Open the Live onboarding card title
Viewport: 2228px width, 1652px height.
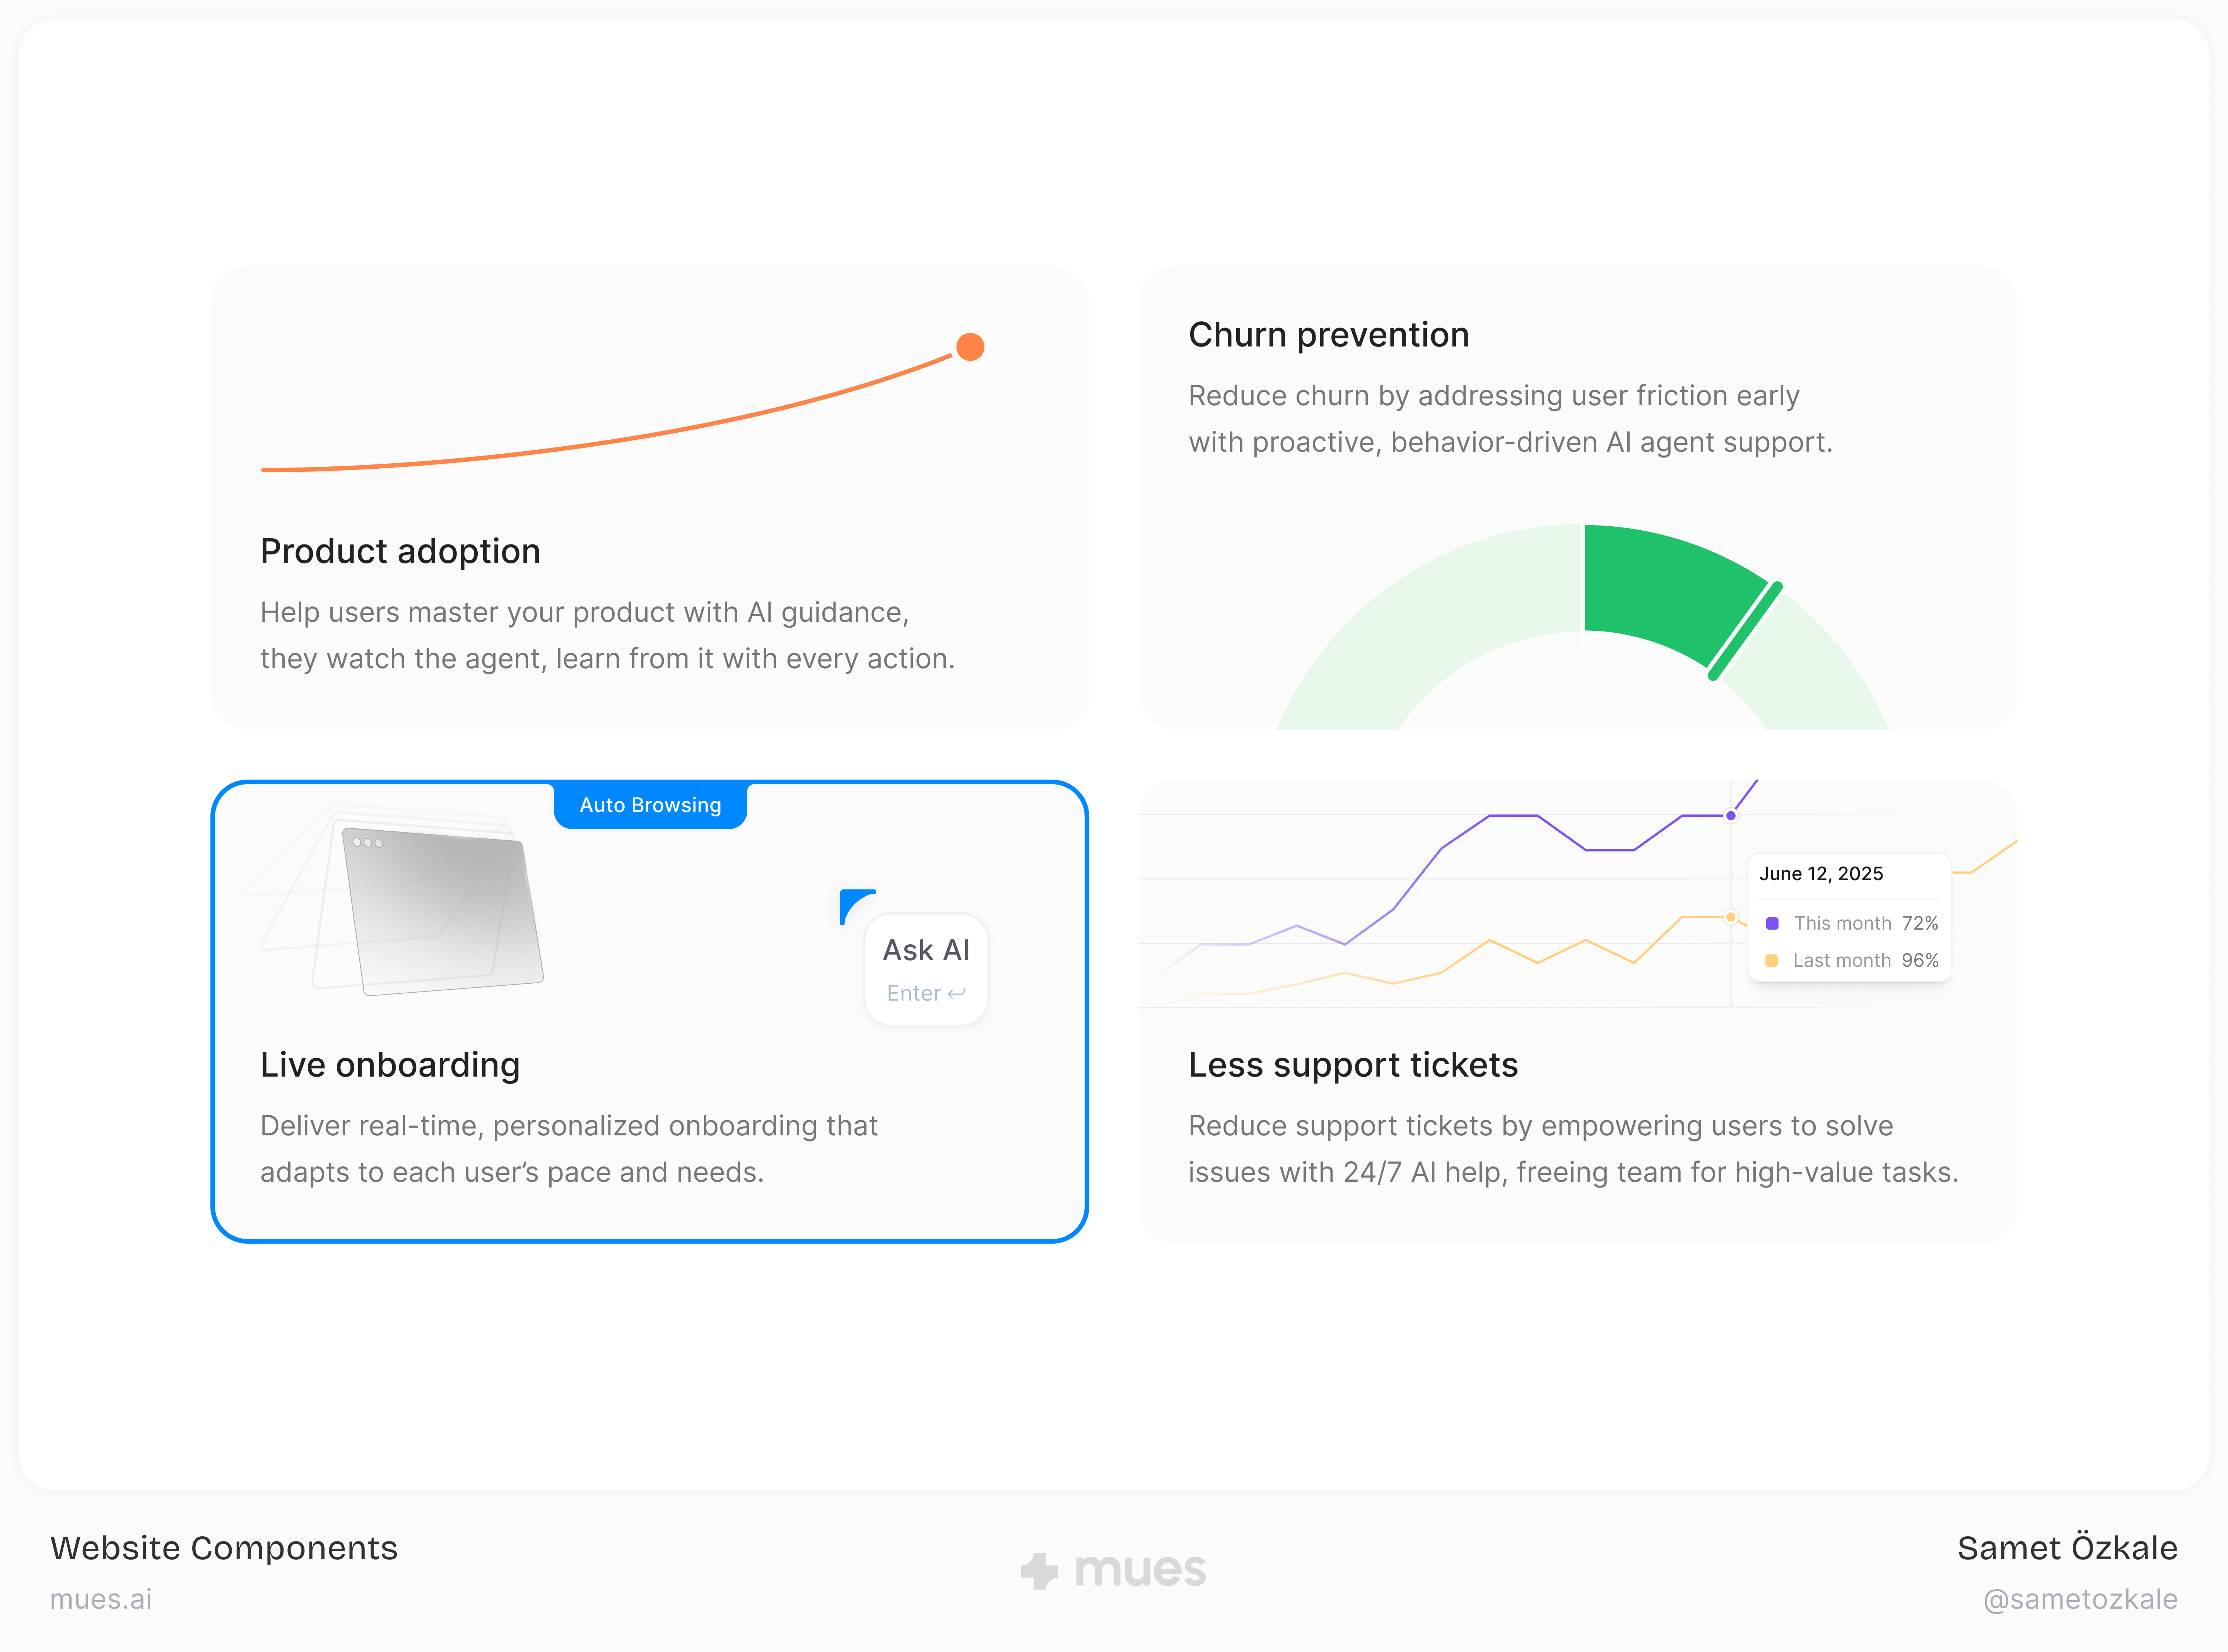point(390,1065)
